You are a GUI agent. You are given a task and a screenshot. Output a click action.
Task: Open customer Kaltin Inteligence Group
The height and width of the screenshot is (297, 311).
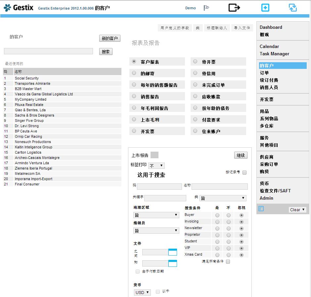(33, 147)
